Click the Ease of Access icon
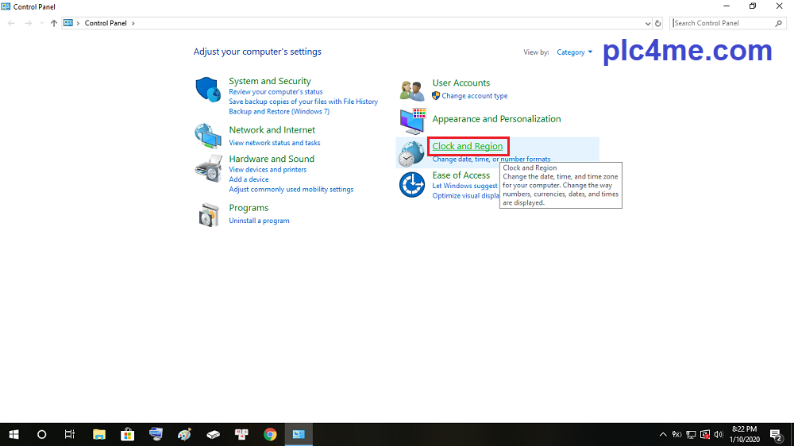Viewport: 794px width, 446px height. tap(412, 186)
